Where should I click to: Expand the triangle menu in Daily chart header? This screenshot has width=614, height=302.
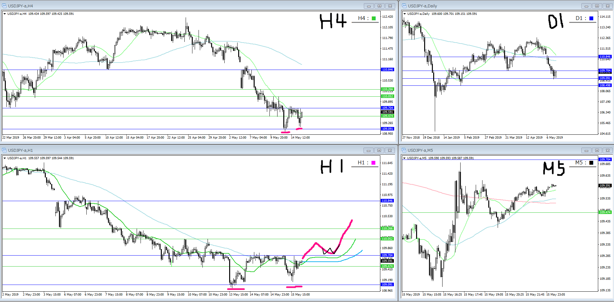[x=404, y=14]
